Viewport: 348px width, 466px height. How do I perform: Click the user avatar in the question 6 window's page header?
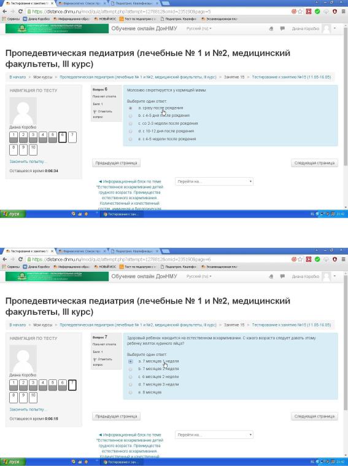point(327,28)
